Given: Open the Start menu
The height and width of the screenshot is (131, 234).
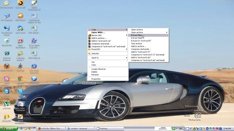Looking at the screenshot, I should tap(9, 128).
